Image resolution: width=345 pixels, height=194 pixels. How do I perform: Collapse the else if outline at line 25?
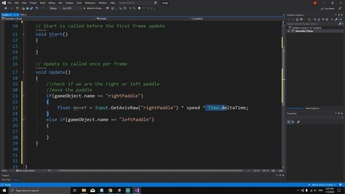click(x=24, y=120)
